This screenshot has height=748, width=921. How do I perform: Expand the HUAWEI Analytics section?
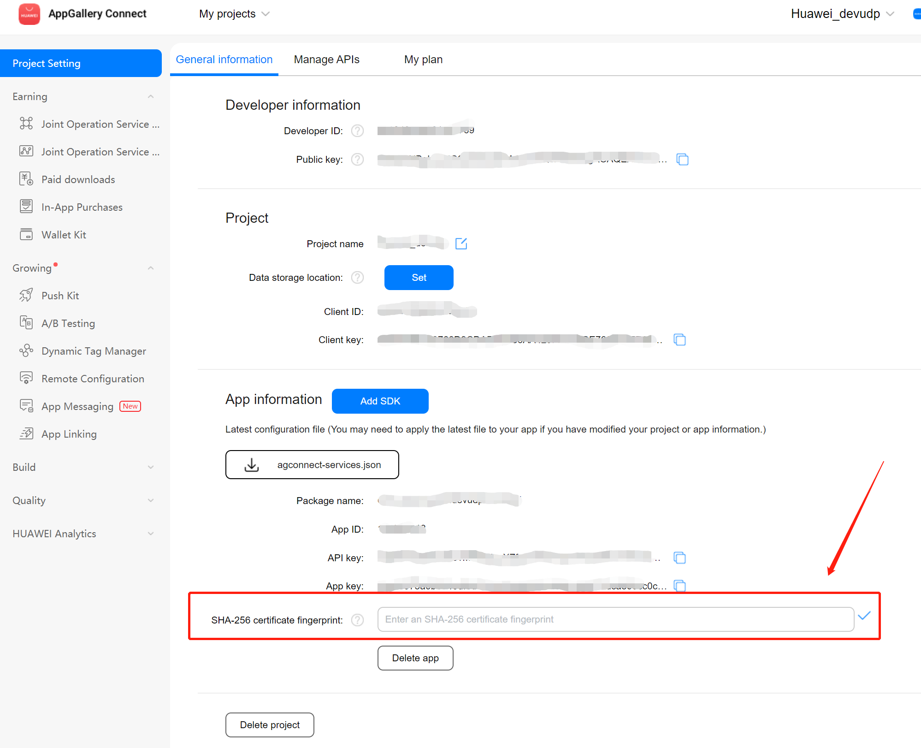click(150, 534)
